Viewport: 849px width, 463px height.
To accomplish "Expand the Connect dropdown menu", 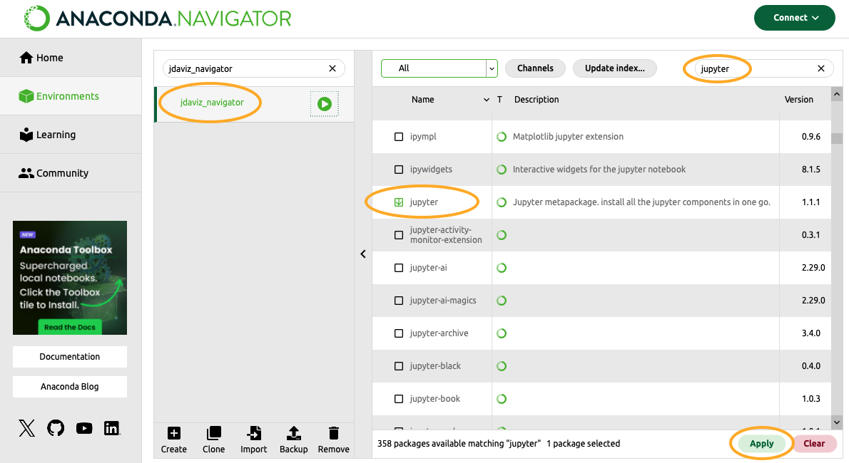I will 794,18.
